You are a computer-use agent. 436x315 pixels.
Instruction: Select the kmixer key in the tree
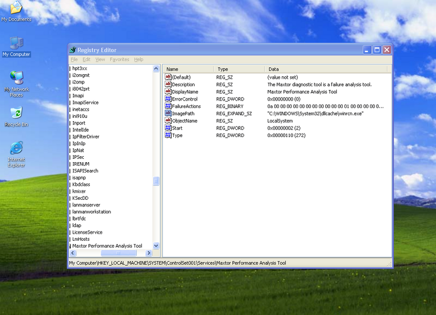coord(78,191)
